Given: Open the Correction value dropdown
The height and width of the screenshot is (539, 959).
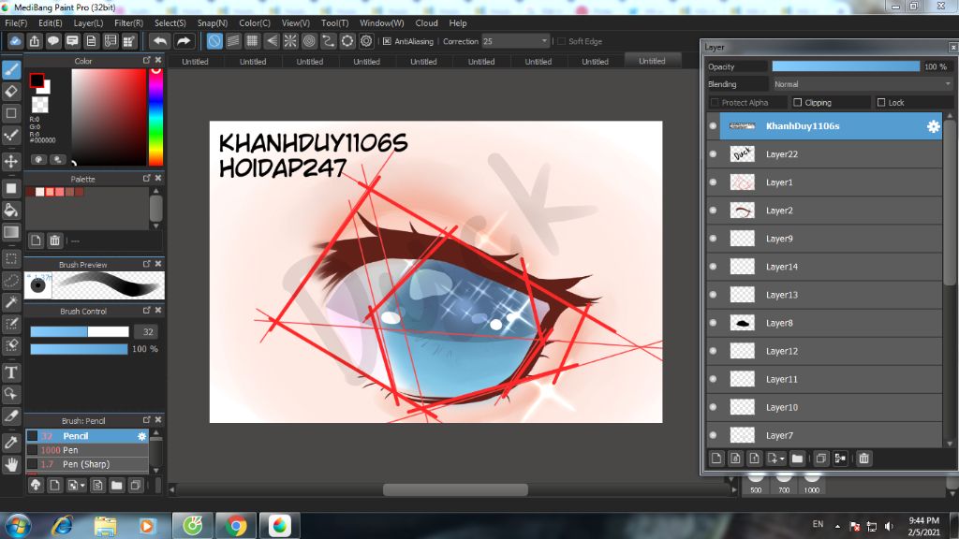Looking at the screenshot, I should pyautogui.click(x=544, y=41).
